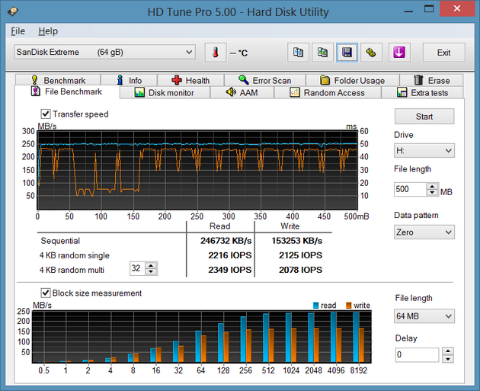480x391 pixels.
Task: Click the sequential read value 246732 KB/s
Action: pyautogui.click(x=226, y=241)
